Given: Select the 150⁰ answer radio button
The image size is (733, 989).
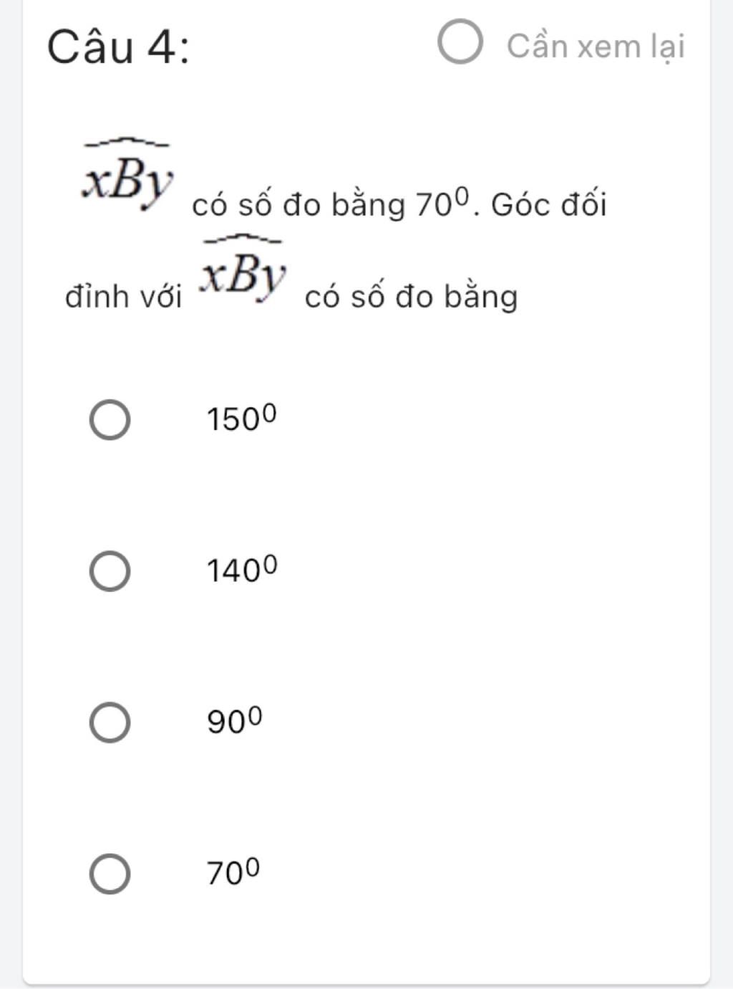Looking at the screenshot, I should pyautogui.click(x=110, y=421).
